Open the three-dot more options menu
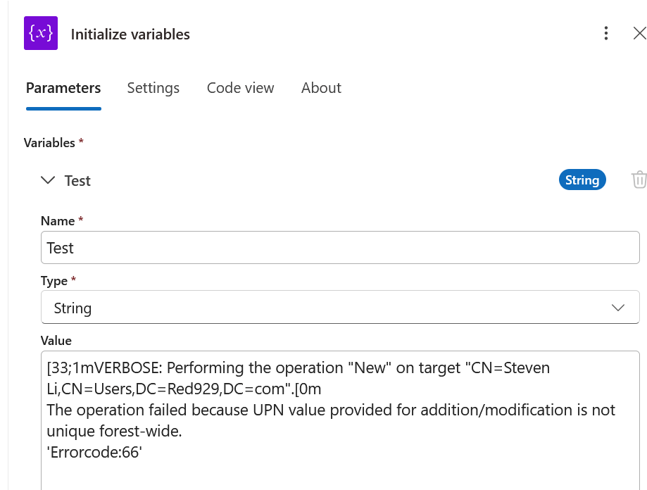647x490 pixels. coord(605,33)
